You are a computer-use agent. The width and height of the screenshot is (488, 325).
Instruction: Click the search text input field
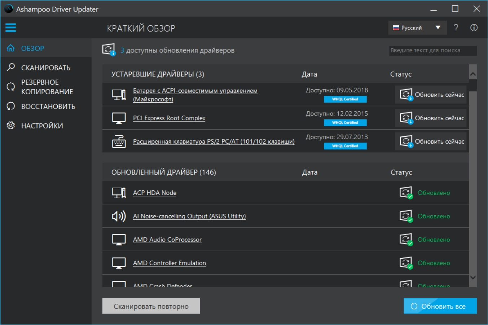pyautogui.click(x=432, y=50)
